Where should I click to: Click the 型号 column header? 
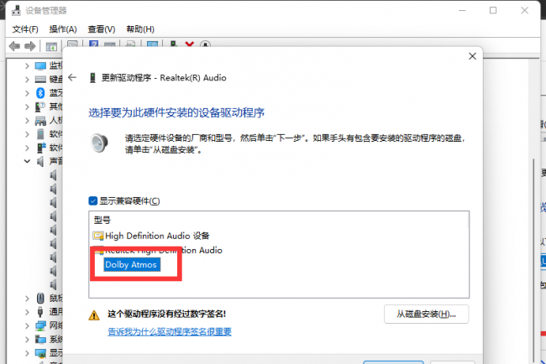[x=102, y=220]
